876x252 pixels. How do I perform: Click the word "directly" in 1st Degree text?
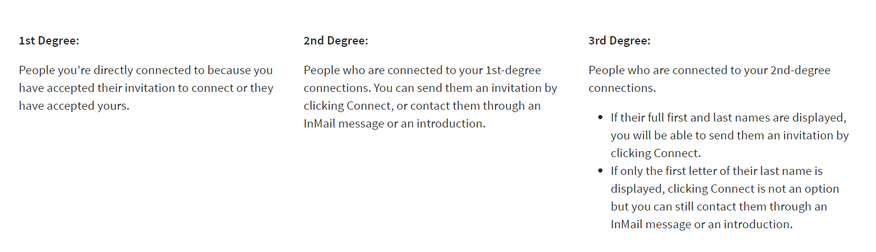(113, 71)
